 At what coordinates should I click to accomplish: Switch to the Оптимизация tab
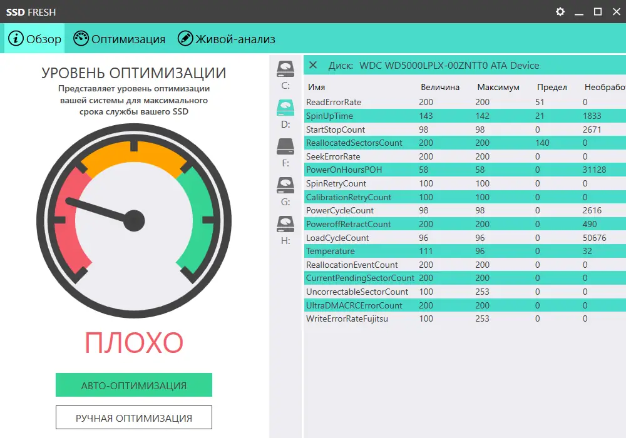tap(120, 39)
